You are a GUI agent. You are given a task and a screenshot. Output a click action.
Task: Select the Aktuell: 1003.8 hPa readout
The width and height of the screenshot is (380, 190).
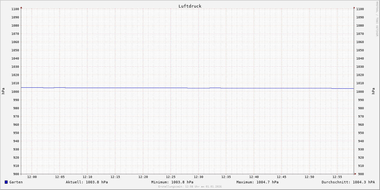click(x=87, y=182)
